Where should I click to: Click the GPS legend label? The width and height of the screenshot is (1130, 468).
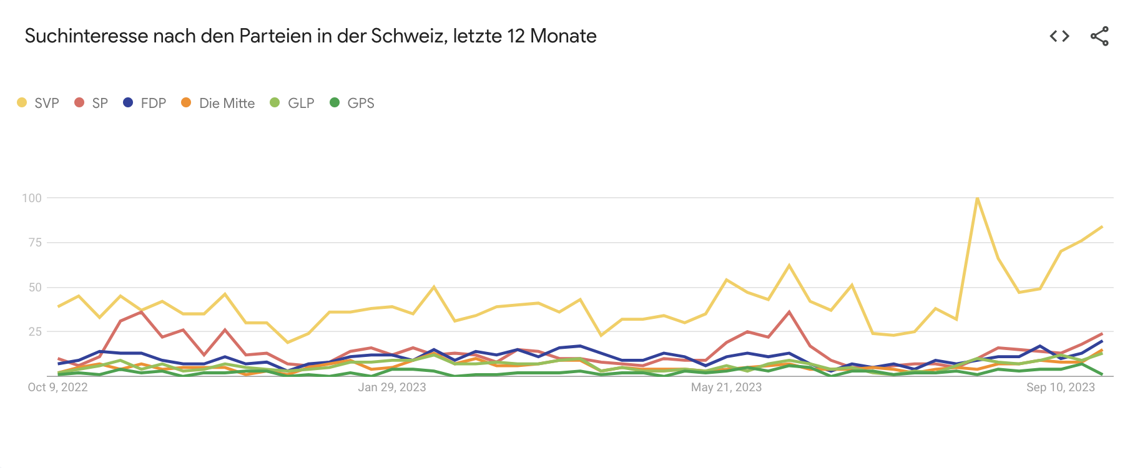pos(361,104)
